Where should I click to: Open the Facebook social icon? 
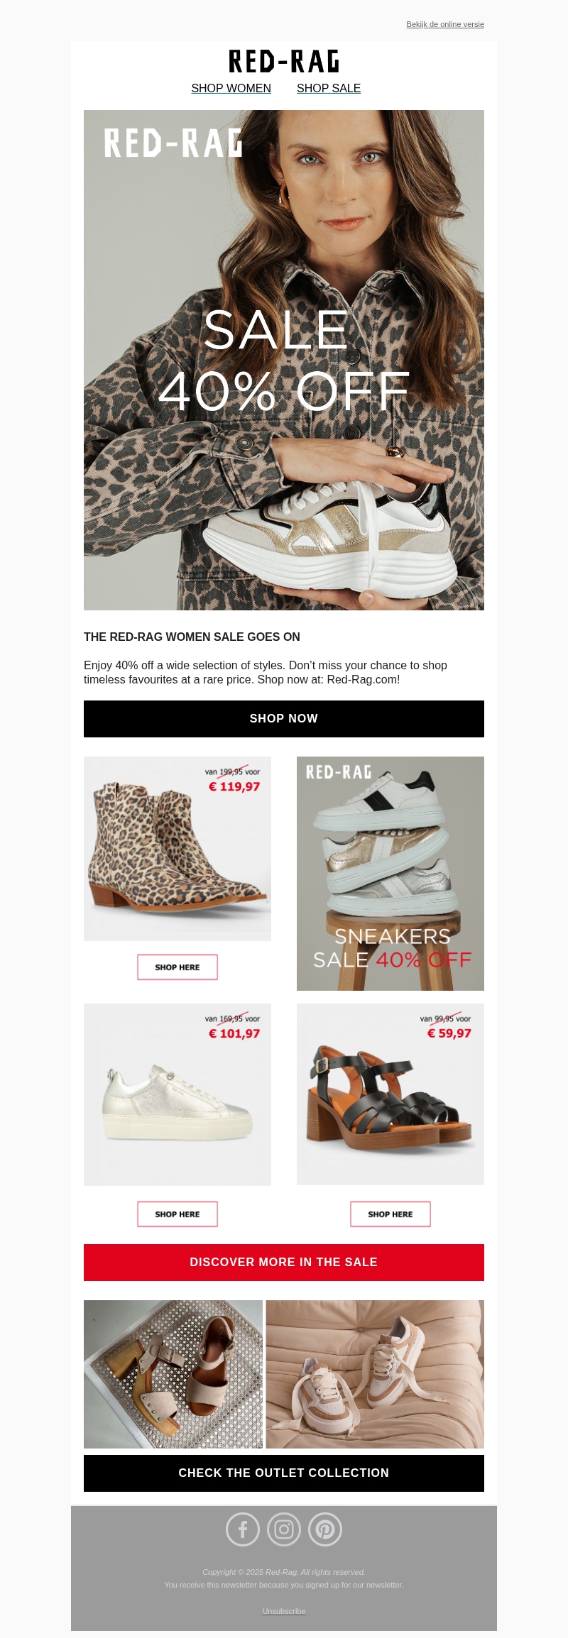243,1529
